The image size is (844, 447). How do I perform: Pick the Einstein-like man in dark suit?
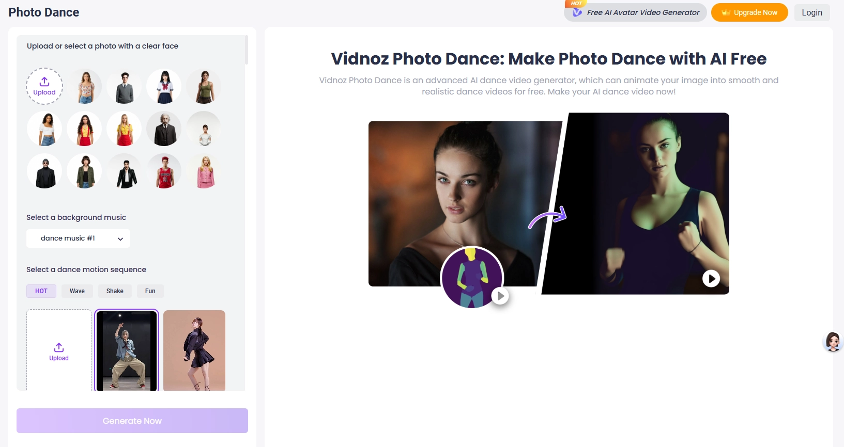pyautogui.click(x=164, y=129)
